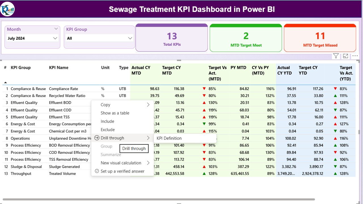Click the filter icon above the table
This screenshot has width=363, height=204.
(x=336, y=56)
